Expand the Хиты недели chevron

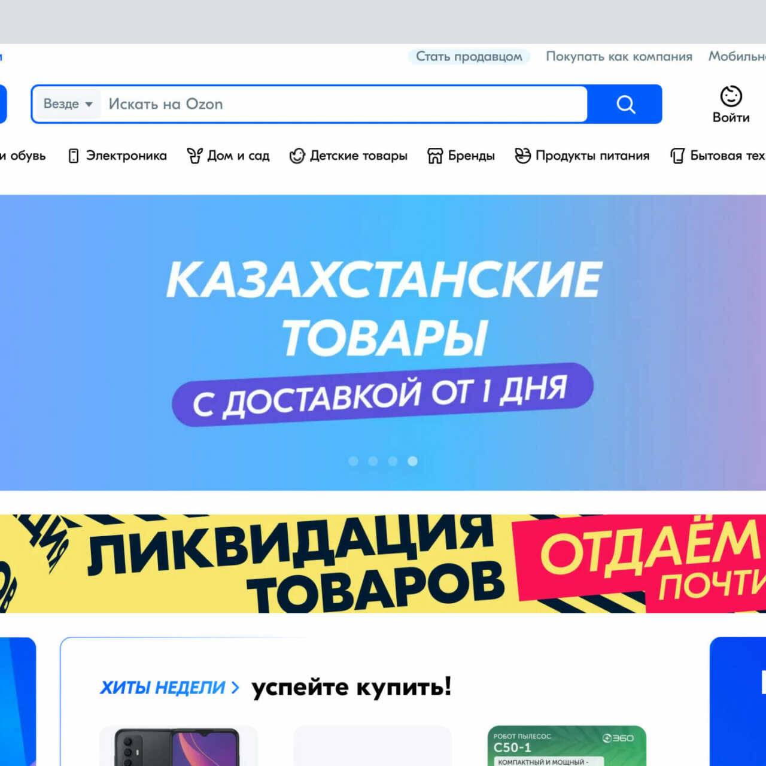coord(235,688)
